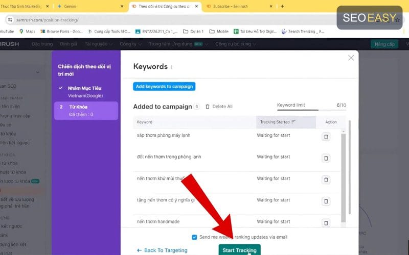Open 'Cung cấp Tools SEO' bookmark

coord(109,31)
